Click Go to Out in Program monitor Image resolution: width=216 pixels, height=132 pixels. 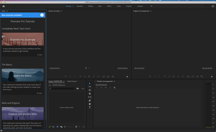click(x=183, y=76)
